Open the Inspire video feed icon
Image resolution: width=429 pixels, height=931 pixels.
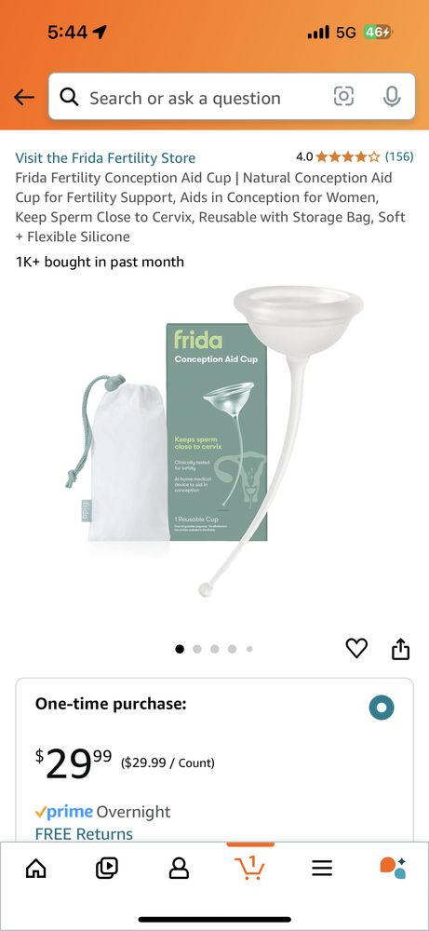pyautogui.click(x=107, y=869)
